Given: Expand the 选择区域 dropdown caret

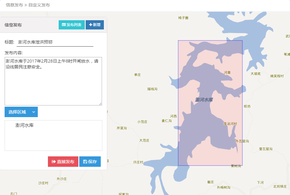Looking at the screenshot, I should pyautogui.click(x=34, y=112).
